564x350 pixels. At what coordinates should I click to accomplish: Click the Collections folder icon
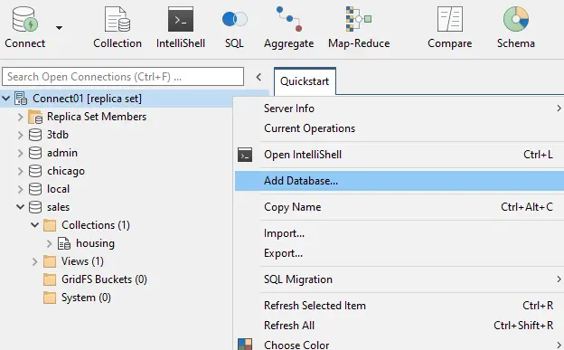[50, 225]
